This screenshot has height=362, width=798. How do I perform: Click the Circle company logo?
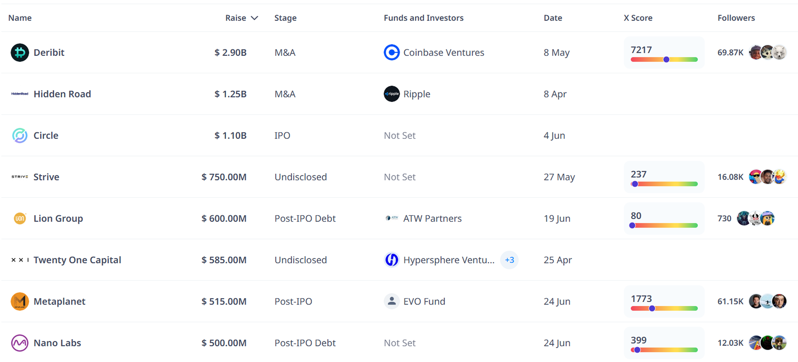(19, 136)
